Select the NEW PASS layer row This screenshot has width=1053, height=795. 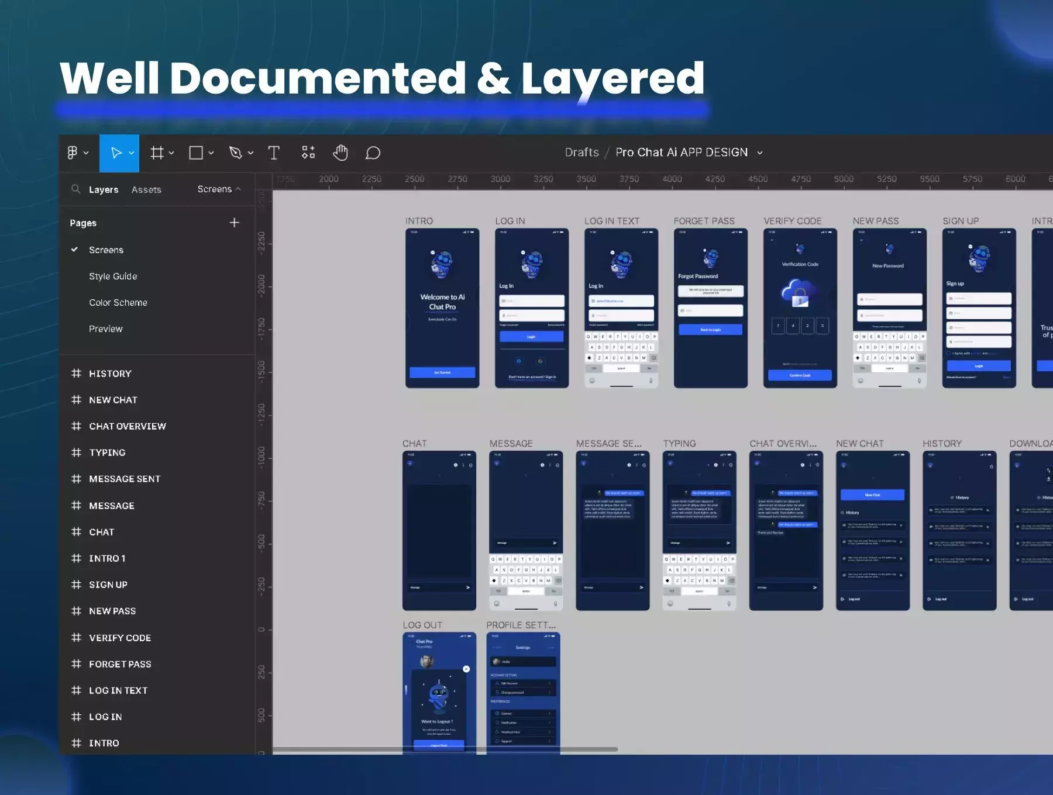click(157, 610)
